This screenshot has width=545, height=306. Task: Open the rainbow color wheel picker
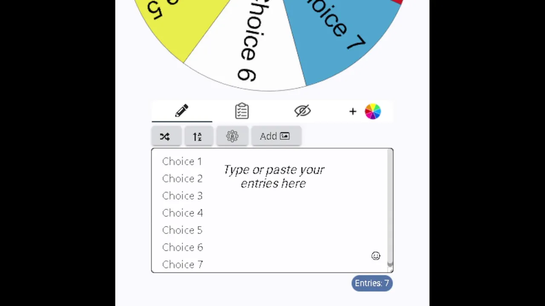point(373,112)
